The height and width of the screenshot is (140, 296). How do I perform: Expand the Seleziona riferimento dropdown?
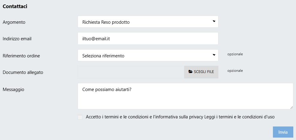point(144,56)
